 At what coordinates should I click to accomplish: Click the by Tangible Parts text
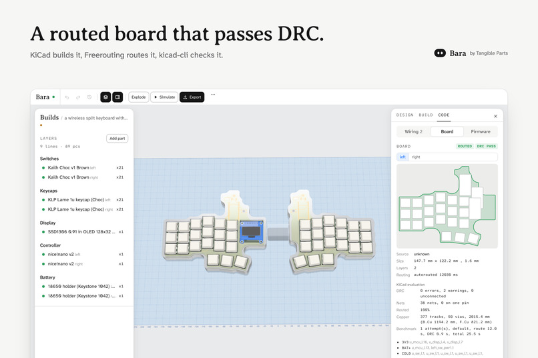489,53
